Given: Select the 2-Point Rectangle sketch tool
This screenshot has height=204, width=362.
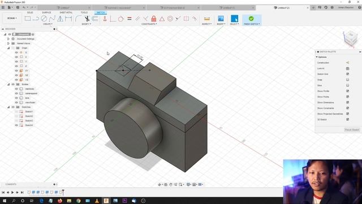Looking at the screenshot, I should point(28,19).
